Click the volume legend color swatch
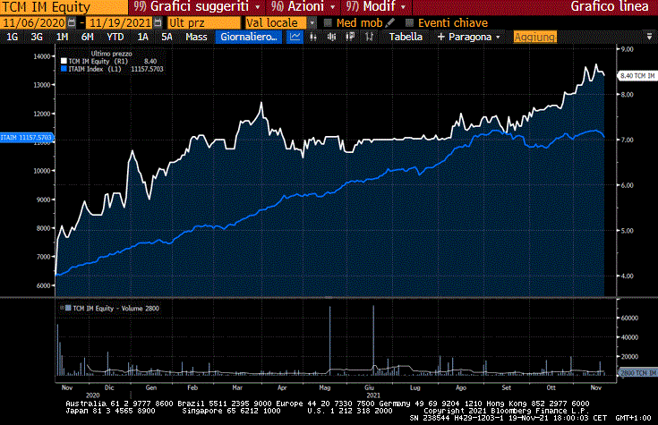This screenshot has height=425, width=658. click(x=68, y=308)
